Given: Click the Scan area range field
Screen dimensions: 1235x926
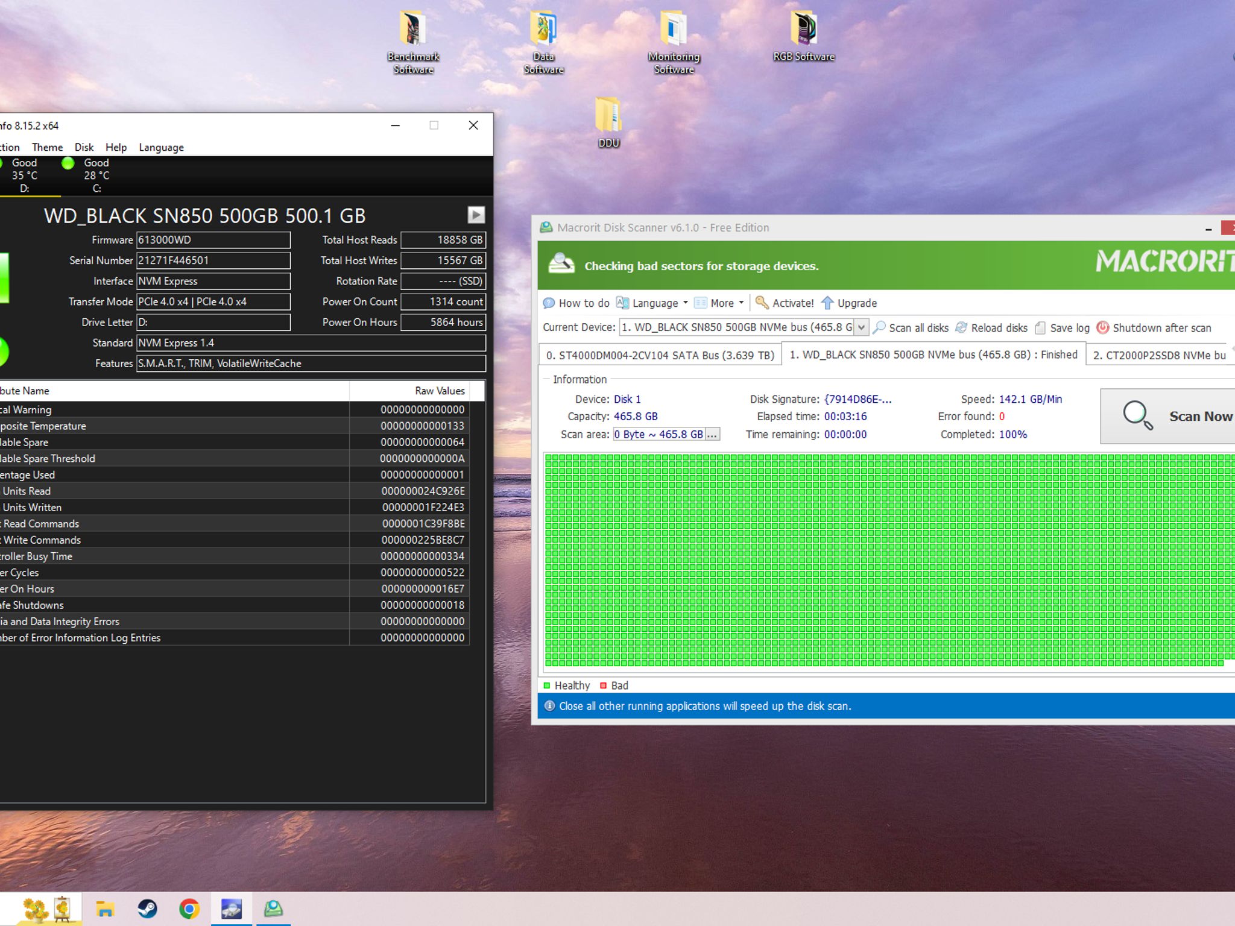Looking at the screenshot, I should tap(659, 434).
